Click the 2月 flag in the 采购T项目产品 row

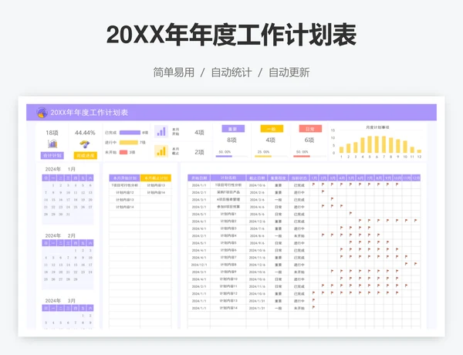click(323, 191)
